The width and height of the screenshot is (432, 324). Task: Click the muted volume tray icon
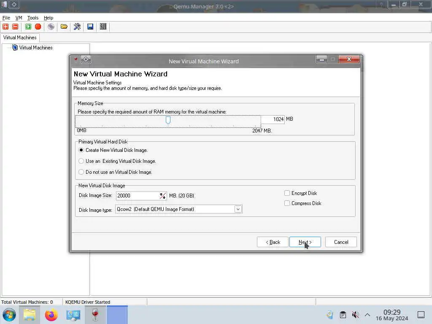(355, 315)
